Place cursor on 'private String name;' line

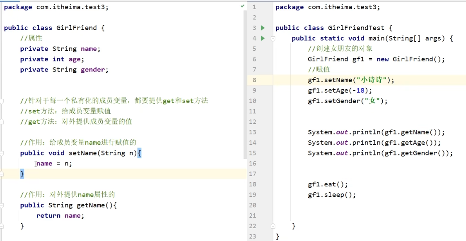tap(60, 49)
